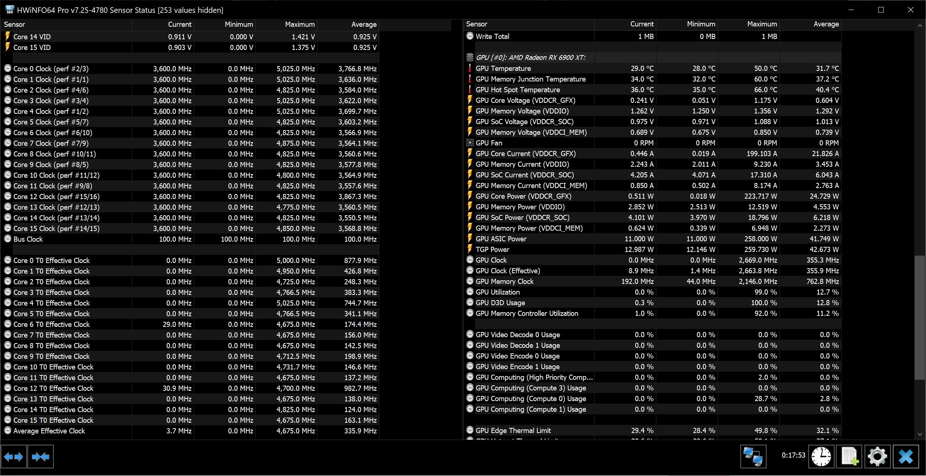Click the lightning icon of GPU ASIC Power
Image resolution: width=926 pixels, height=476 pixels.
[x=470, y=239]
